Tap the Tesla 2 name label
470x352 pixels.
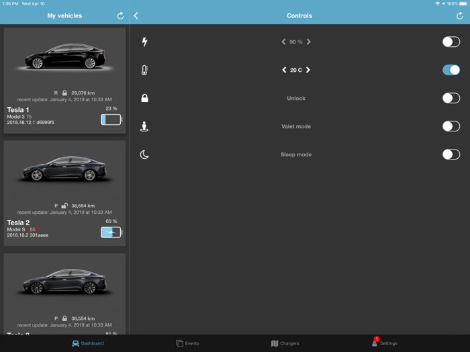pos(18,223)
